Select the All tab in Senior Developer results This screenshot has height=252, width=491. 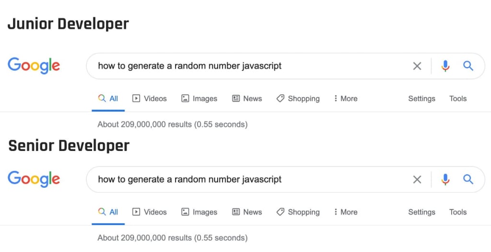pos(108,212)
